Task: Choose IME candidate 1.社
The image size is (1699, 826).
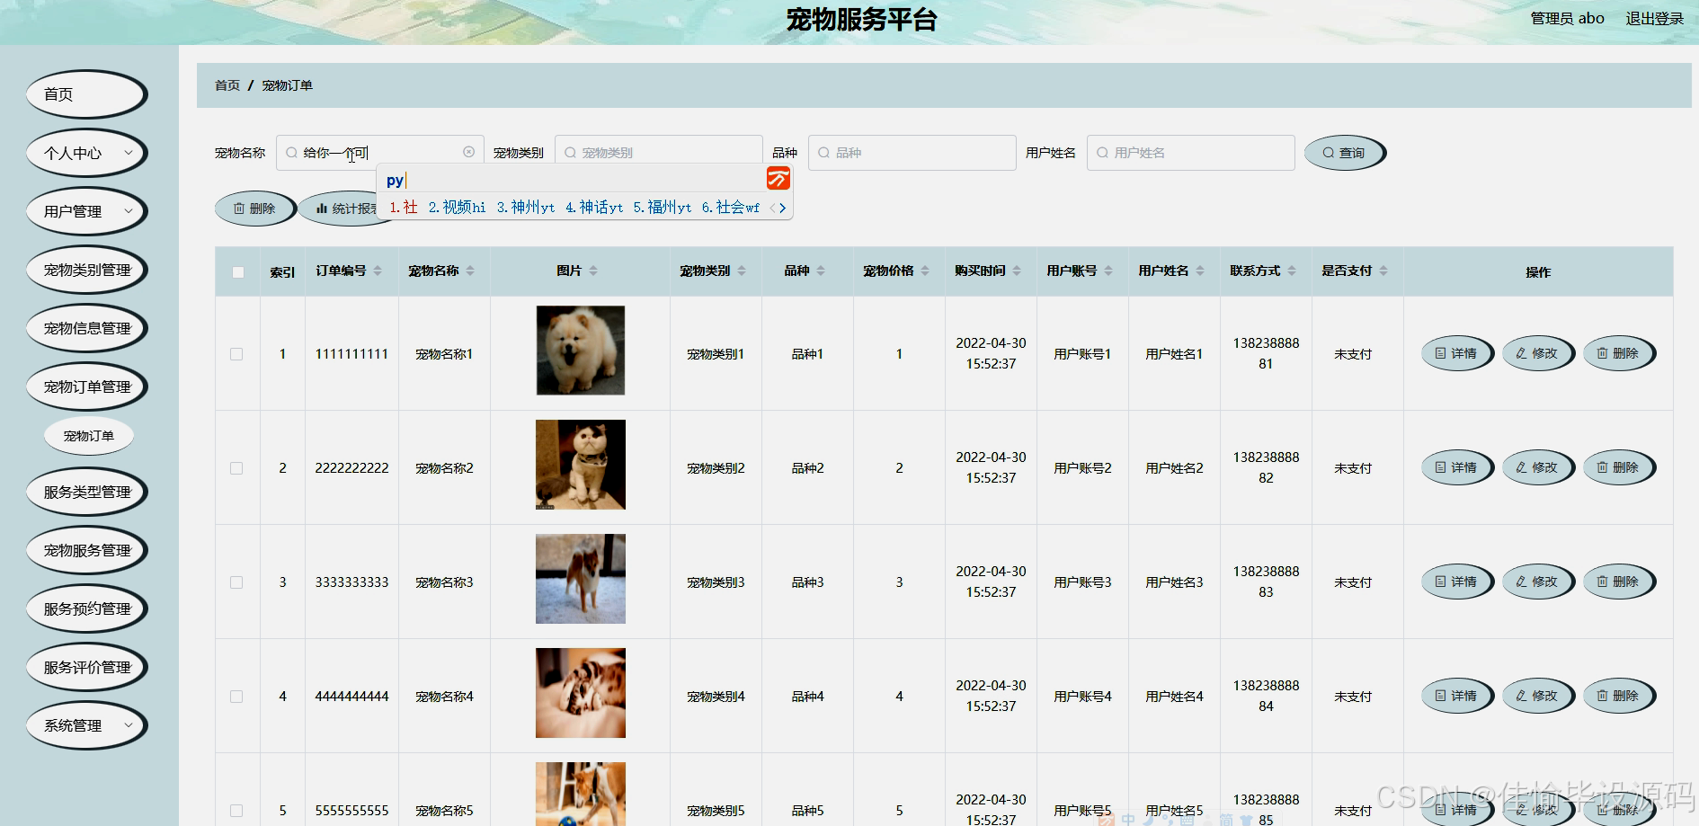Action: coord(403,208)
